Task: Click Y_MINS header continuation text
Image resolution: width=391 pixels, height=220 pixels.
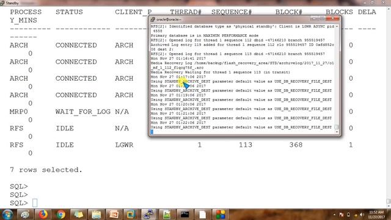Action: click(23, 20)
